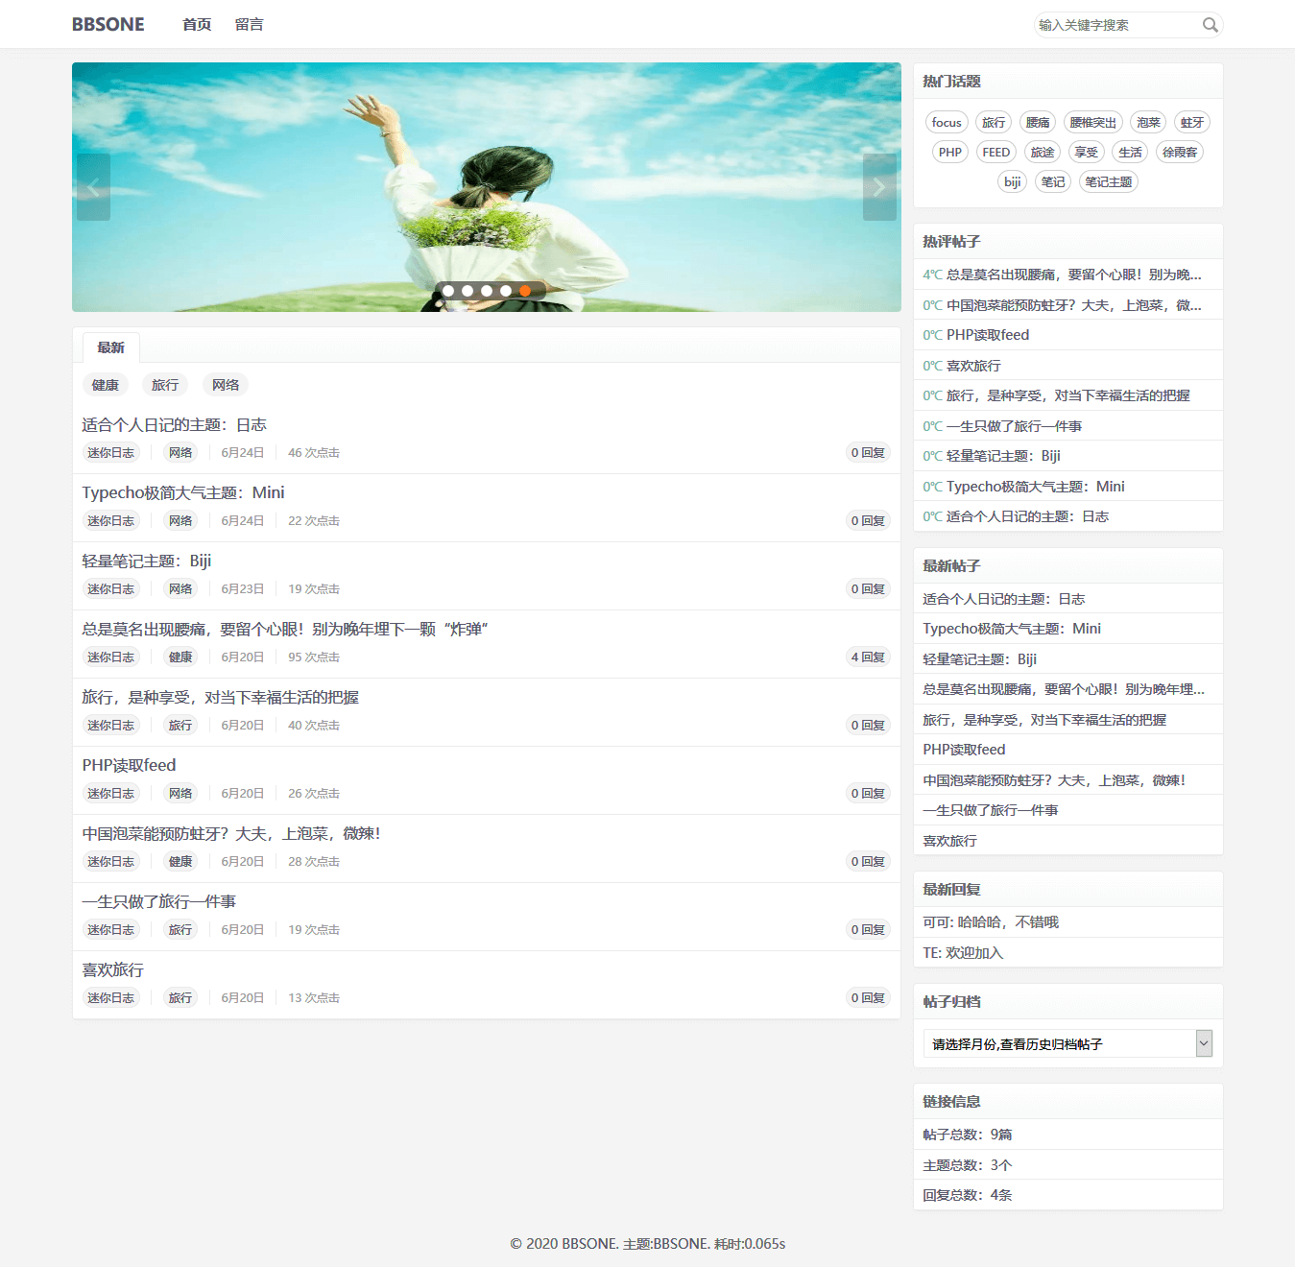Viewport: 1295px width, 1267px height.
Task: Open sidebar latest post 一生只做了旅行一件事
Action: (991, 810)
